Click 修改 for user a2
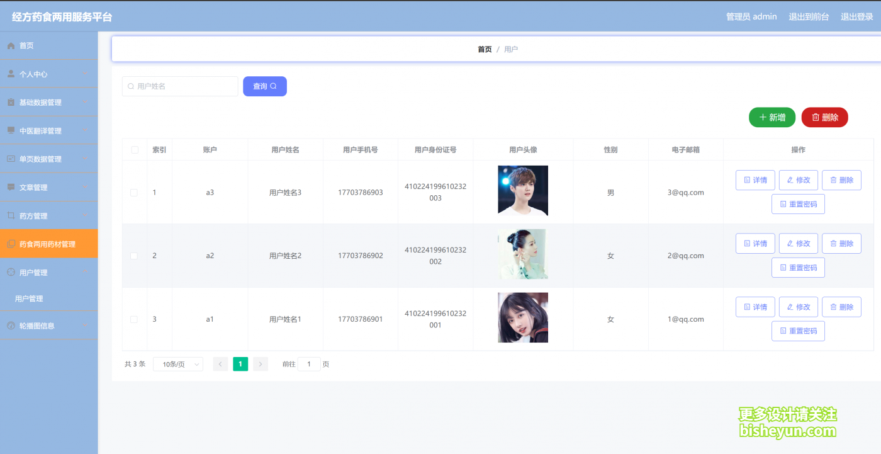This screenshot has height=454, width=881. [799, 244]
